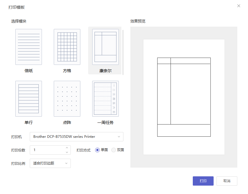
Task: Choose the 方格 grid template thumbnail
Action: pyautogui.click(x=67, y=47)
